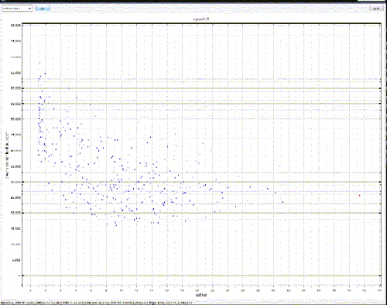Click the top tick label on the y-axis
This screenshot has height=305, width=387.
15,26
